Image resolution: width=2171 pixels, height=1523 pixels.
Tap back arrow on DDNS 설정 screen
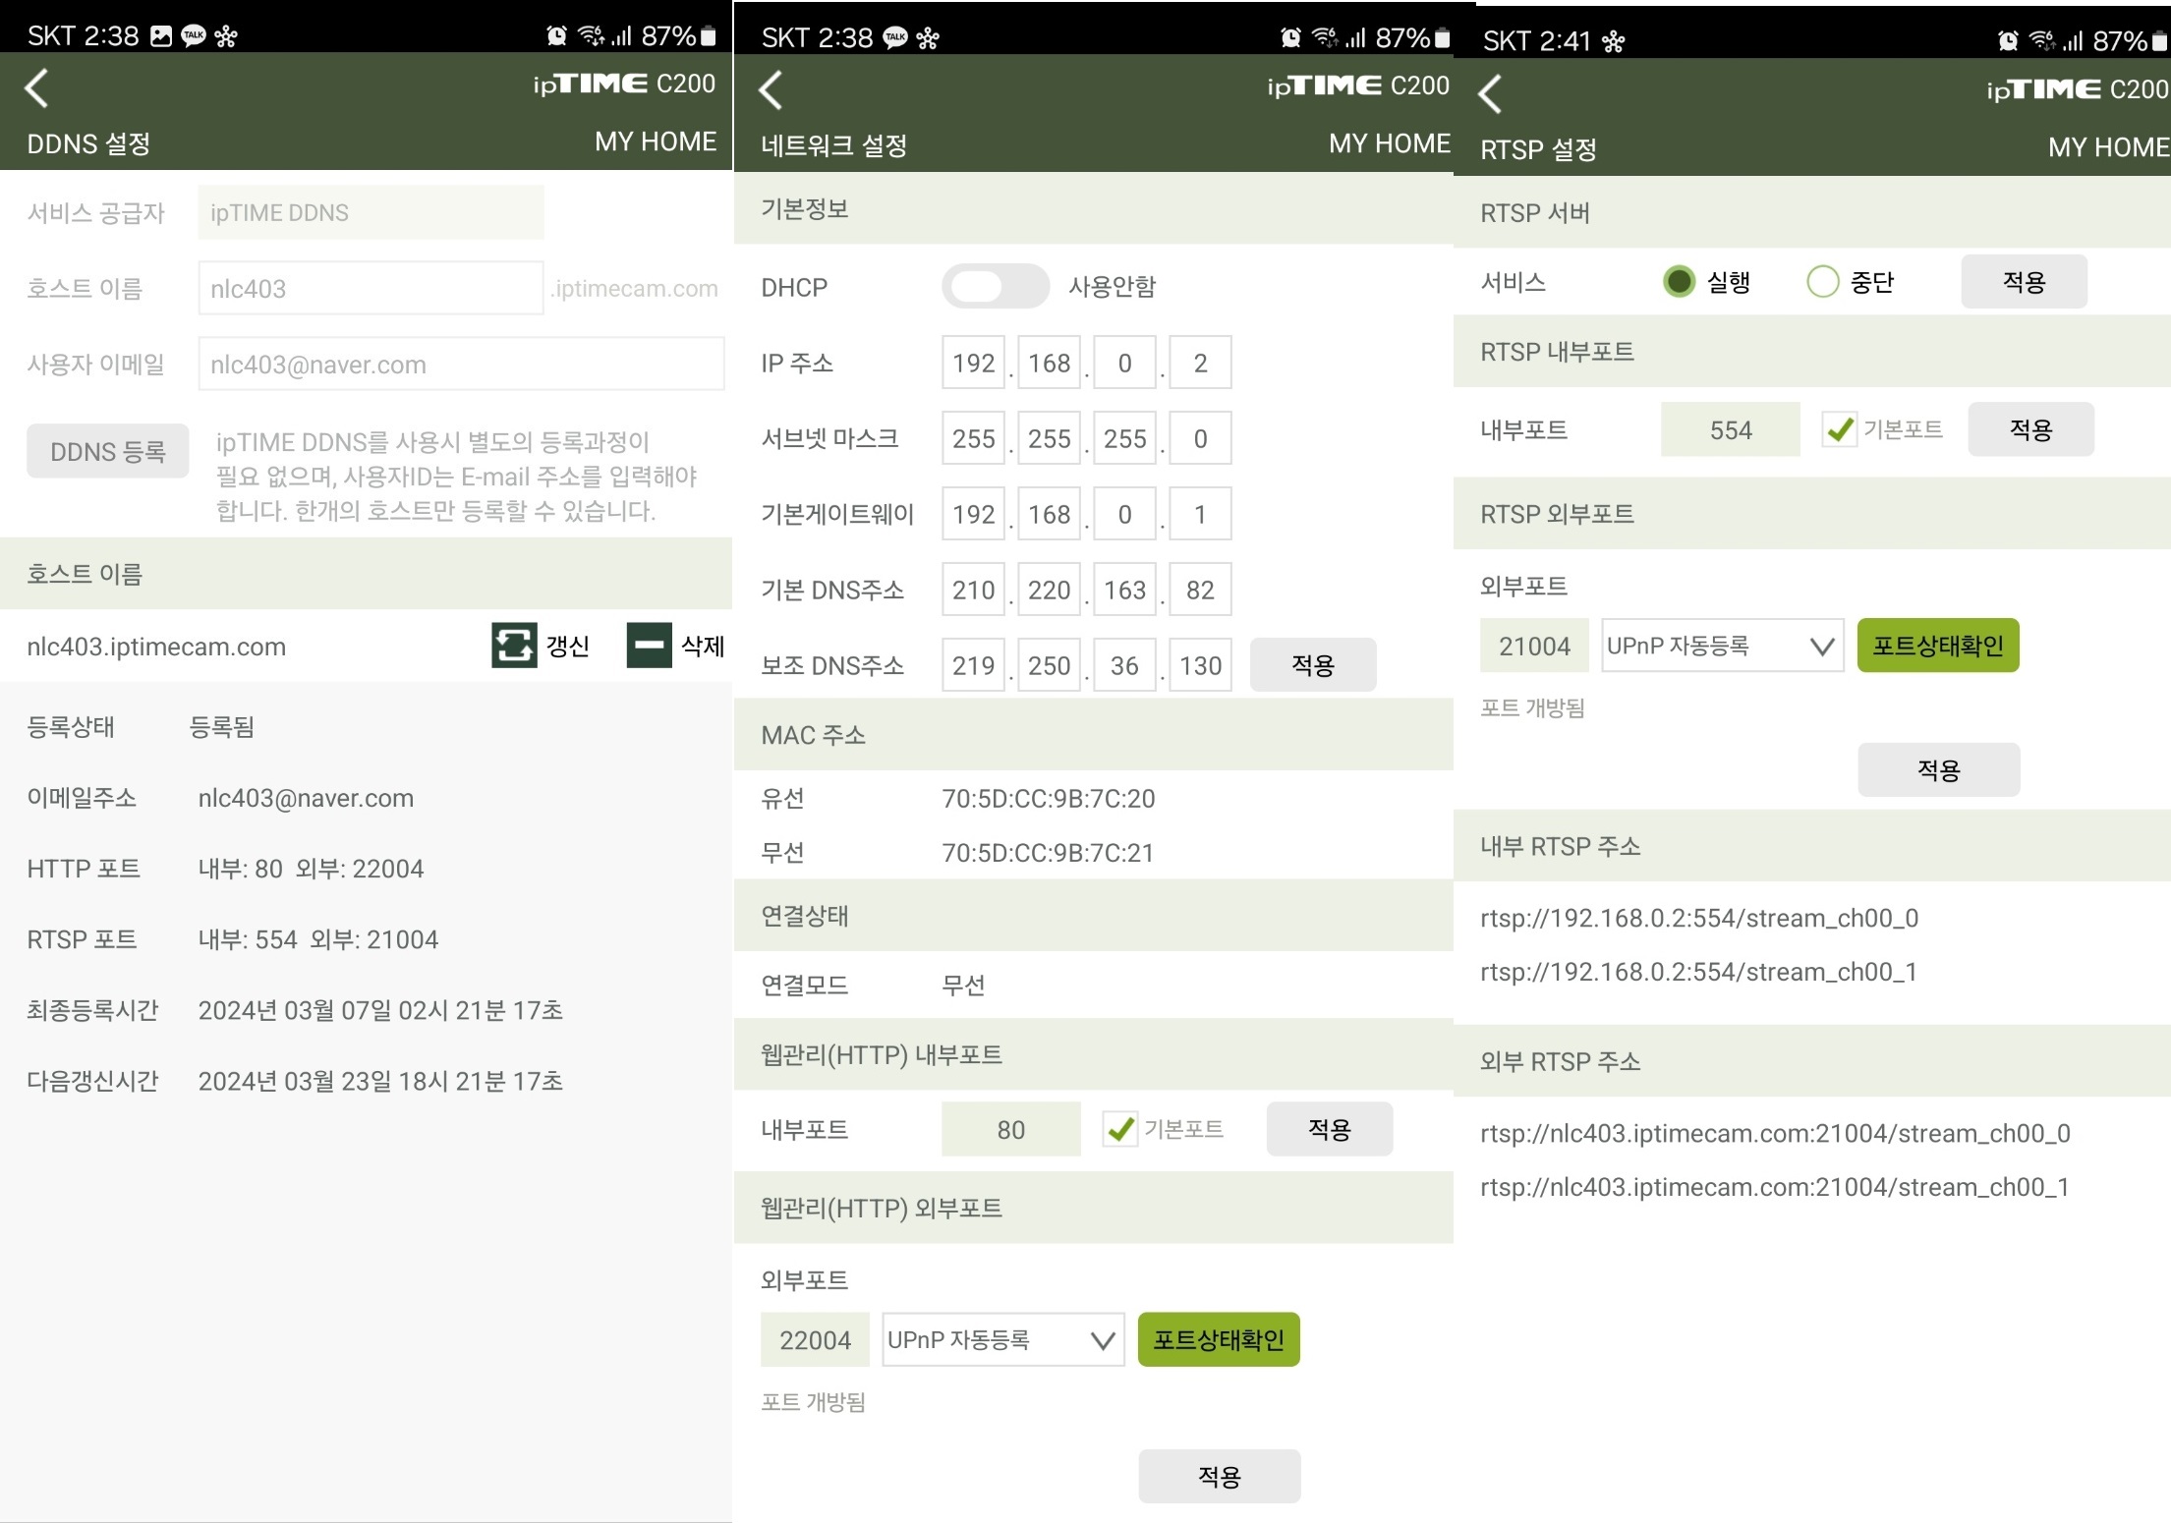click(37, 88)
